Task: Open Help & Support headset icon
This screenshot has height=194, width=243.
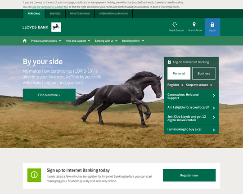Action: point(175,24)
